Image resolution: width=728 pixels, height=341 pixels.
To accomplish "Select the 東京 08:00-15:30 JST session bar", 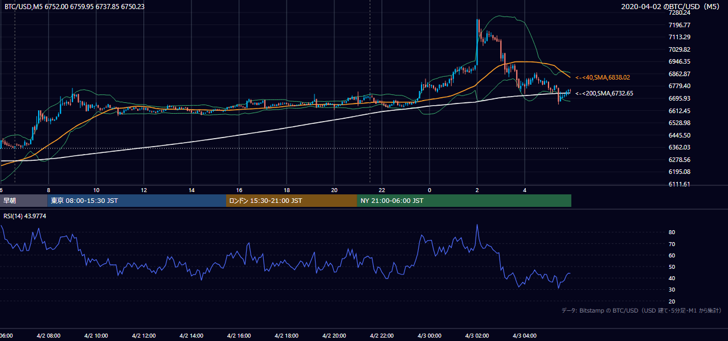I will tap(137, 201).
